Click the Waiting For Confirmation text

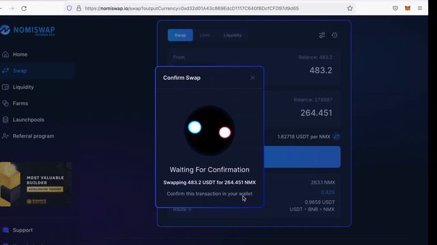[x=210, y=169]
